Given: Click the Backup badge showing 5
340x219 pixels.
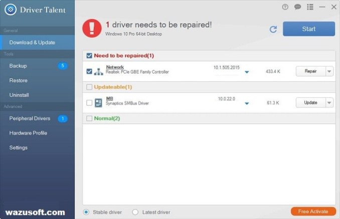Looking at the screenshot, I should (x=63, y=66).
